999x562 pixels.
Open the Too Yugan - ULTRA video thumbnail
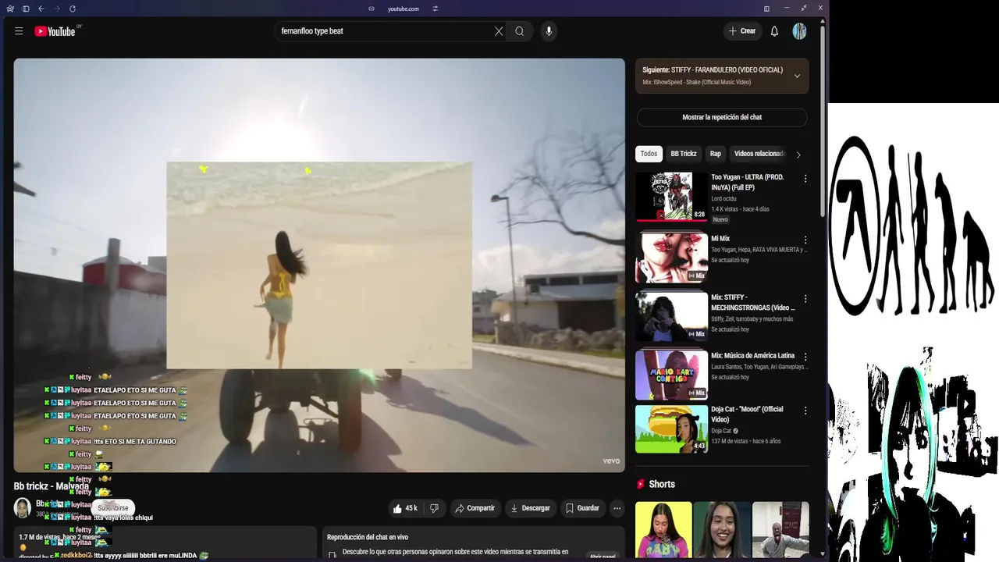pyautogui.click(x=671, y=197)
